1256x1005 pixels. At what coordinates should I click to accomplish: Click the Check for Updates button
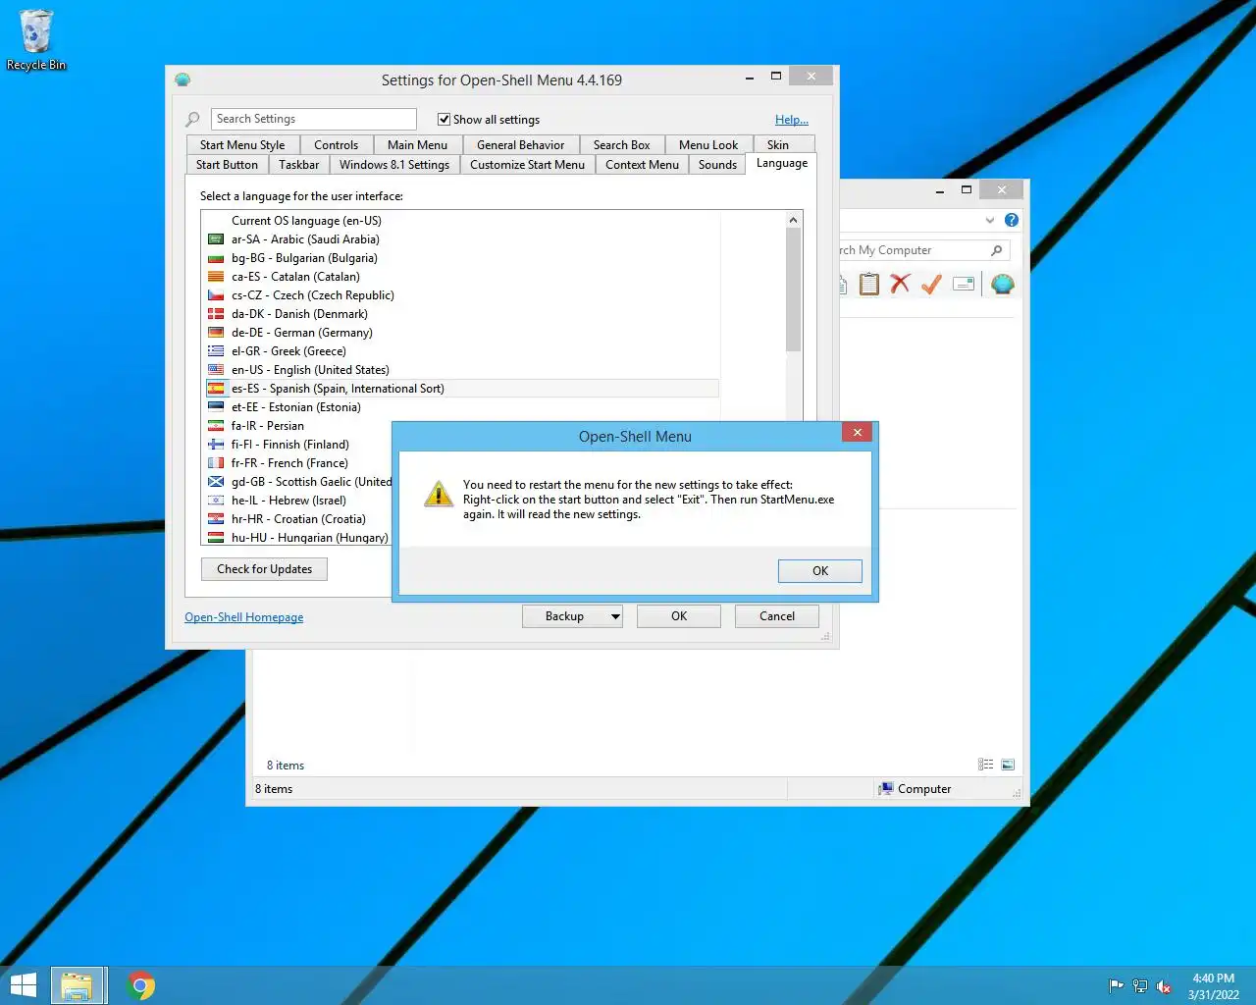264,569
